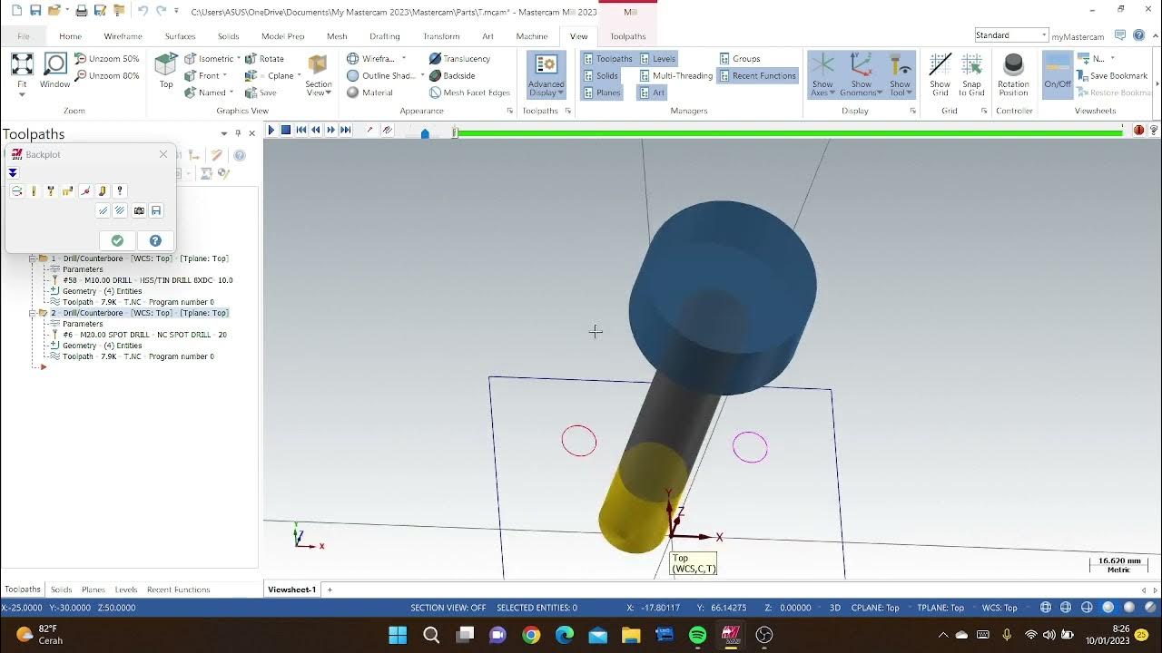The height and width of the screenshot is (653, 1162).
Task: Open the Isometric view dropdown
Action: click(x=239, y=58)
